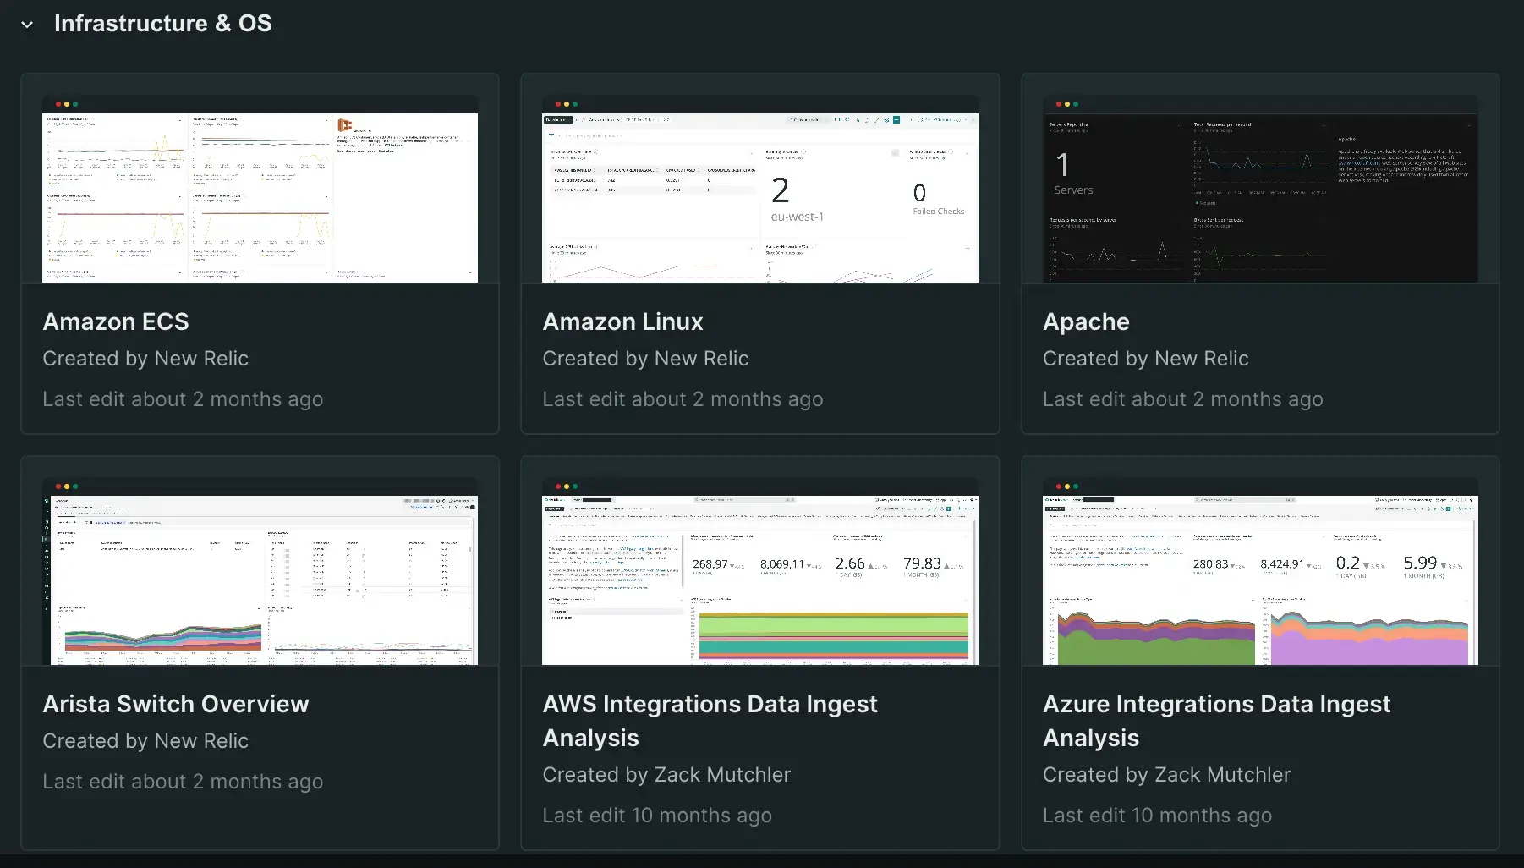Click the last edit text under Arista Switch Overview
The height and width of the screenshot is (868, 1524).
click(183, 782)
